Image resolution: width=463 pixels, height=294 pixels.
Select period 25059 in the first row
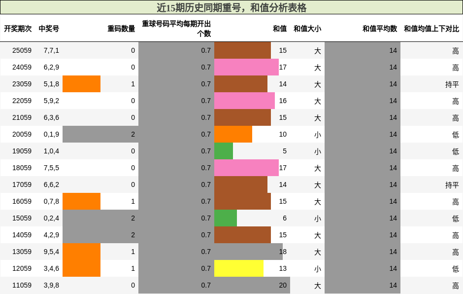coord(22,50)
